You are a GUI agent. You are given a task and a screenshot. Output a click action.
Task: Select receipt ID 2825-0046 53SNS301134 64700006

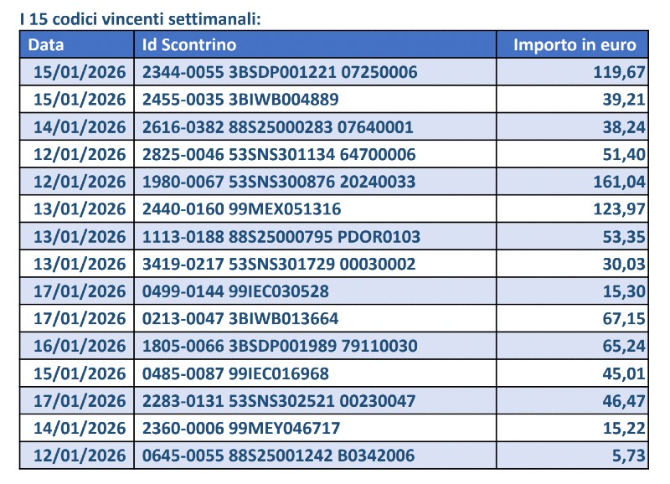pyautogui.click(x=279, y=154)
